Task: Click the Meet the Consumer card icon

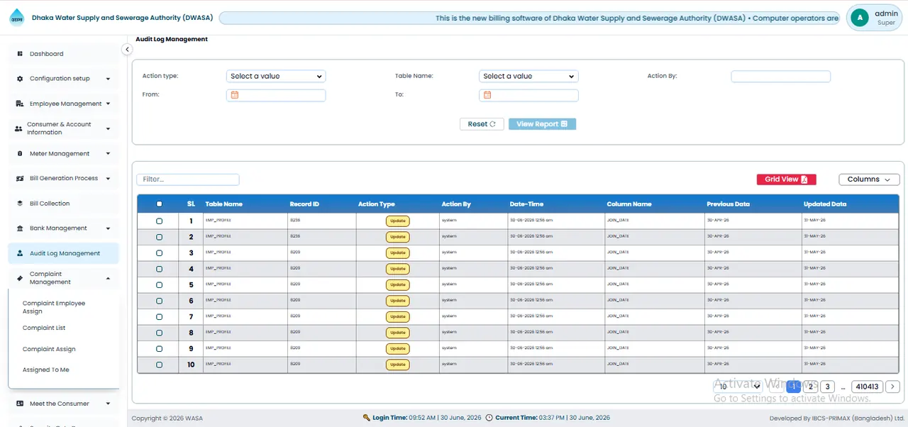Action: point(20,404)
